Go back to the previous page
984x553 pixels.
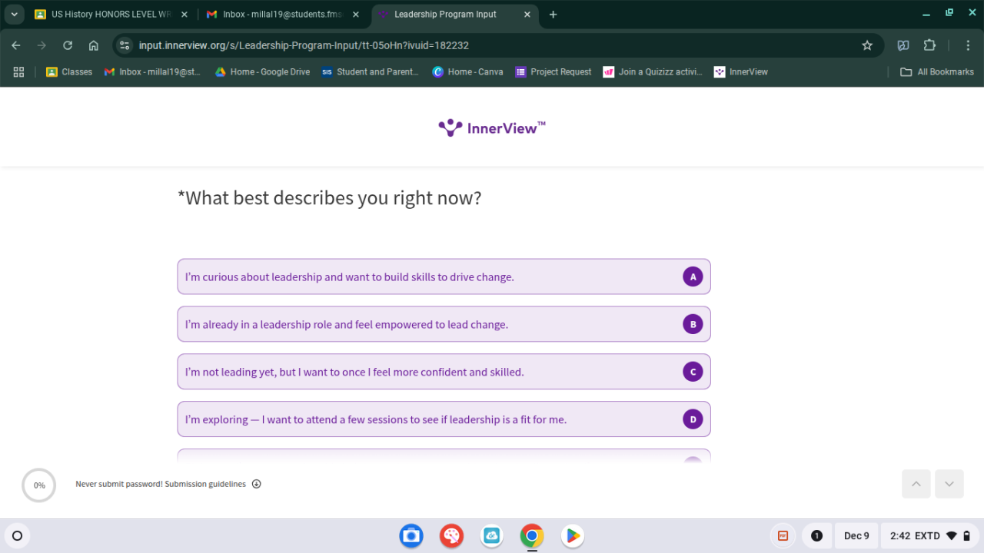tap(16, 45)
